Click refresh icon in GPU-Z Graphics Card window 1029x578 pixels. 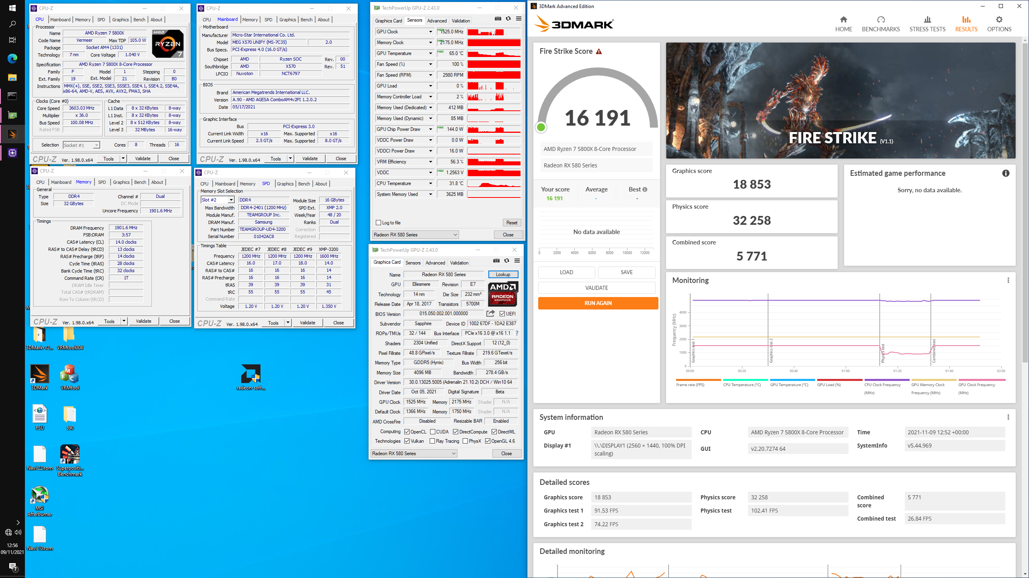(506, 261)
